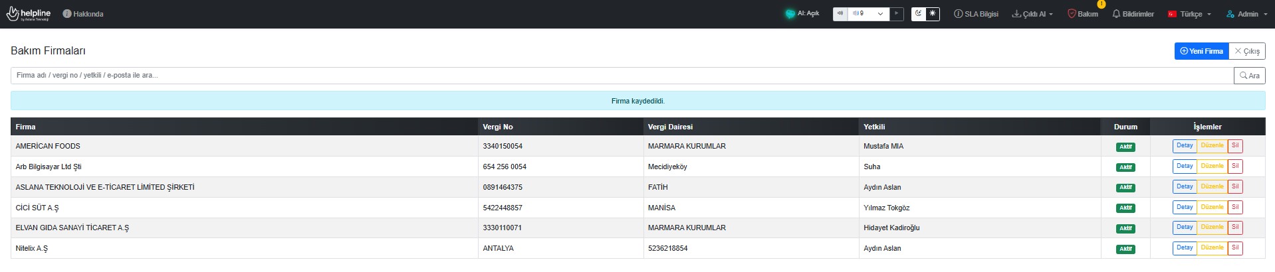Screen dimensions: 1275x272
Task: Click the AI chat bubble icon
Action: tap(790, 14)
